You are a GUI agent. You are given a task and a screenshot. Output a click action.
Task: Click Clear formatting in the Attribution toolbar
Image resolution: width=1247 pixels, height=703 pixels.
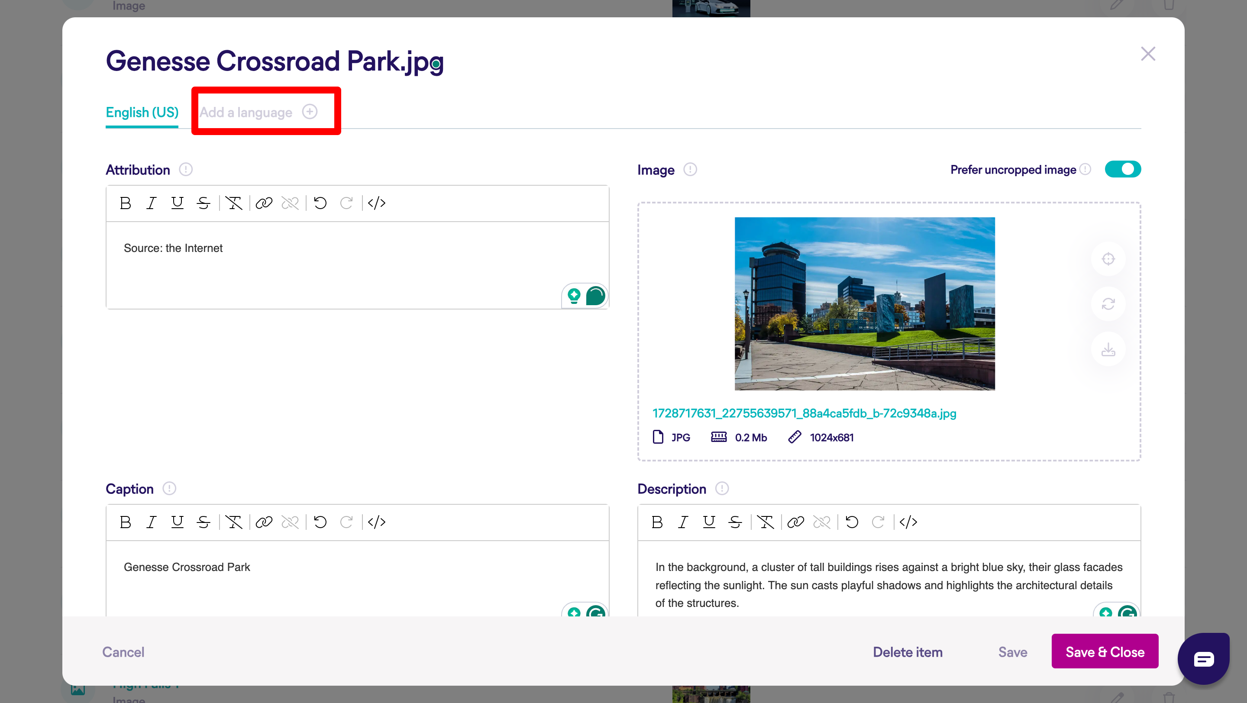click(x=234, y=203)
